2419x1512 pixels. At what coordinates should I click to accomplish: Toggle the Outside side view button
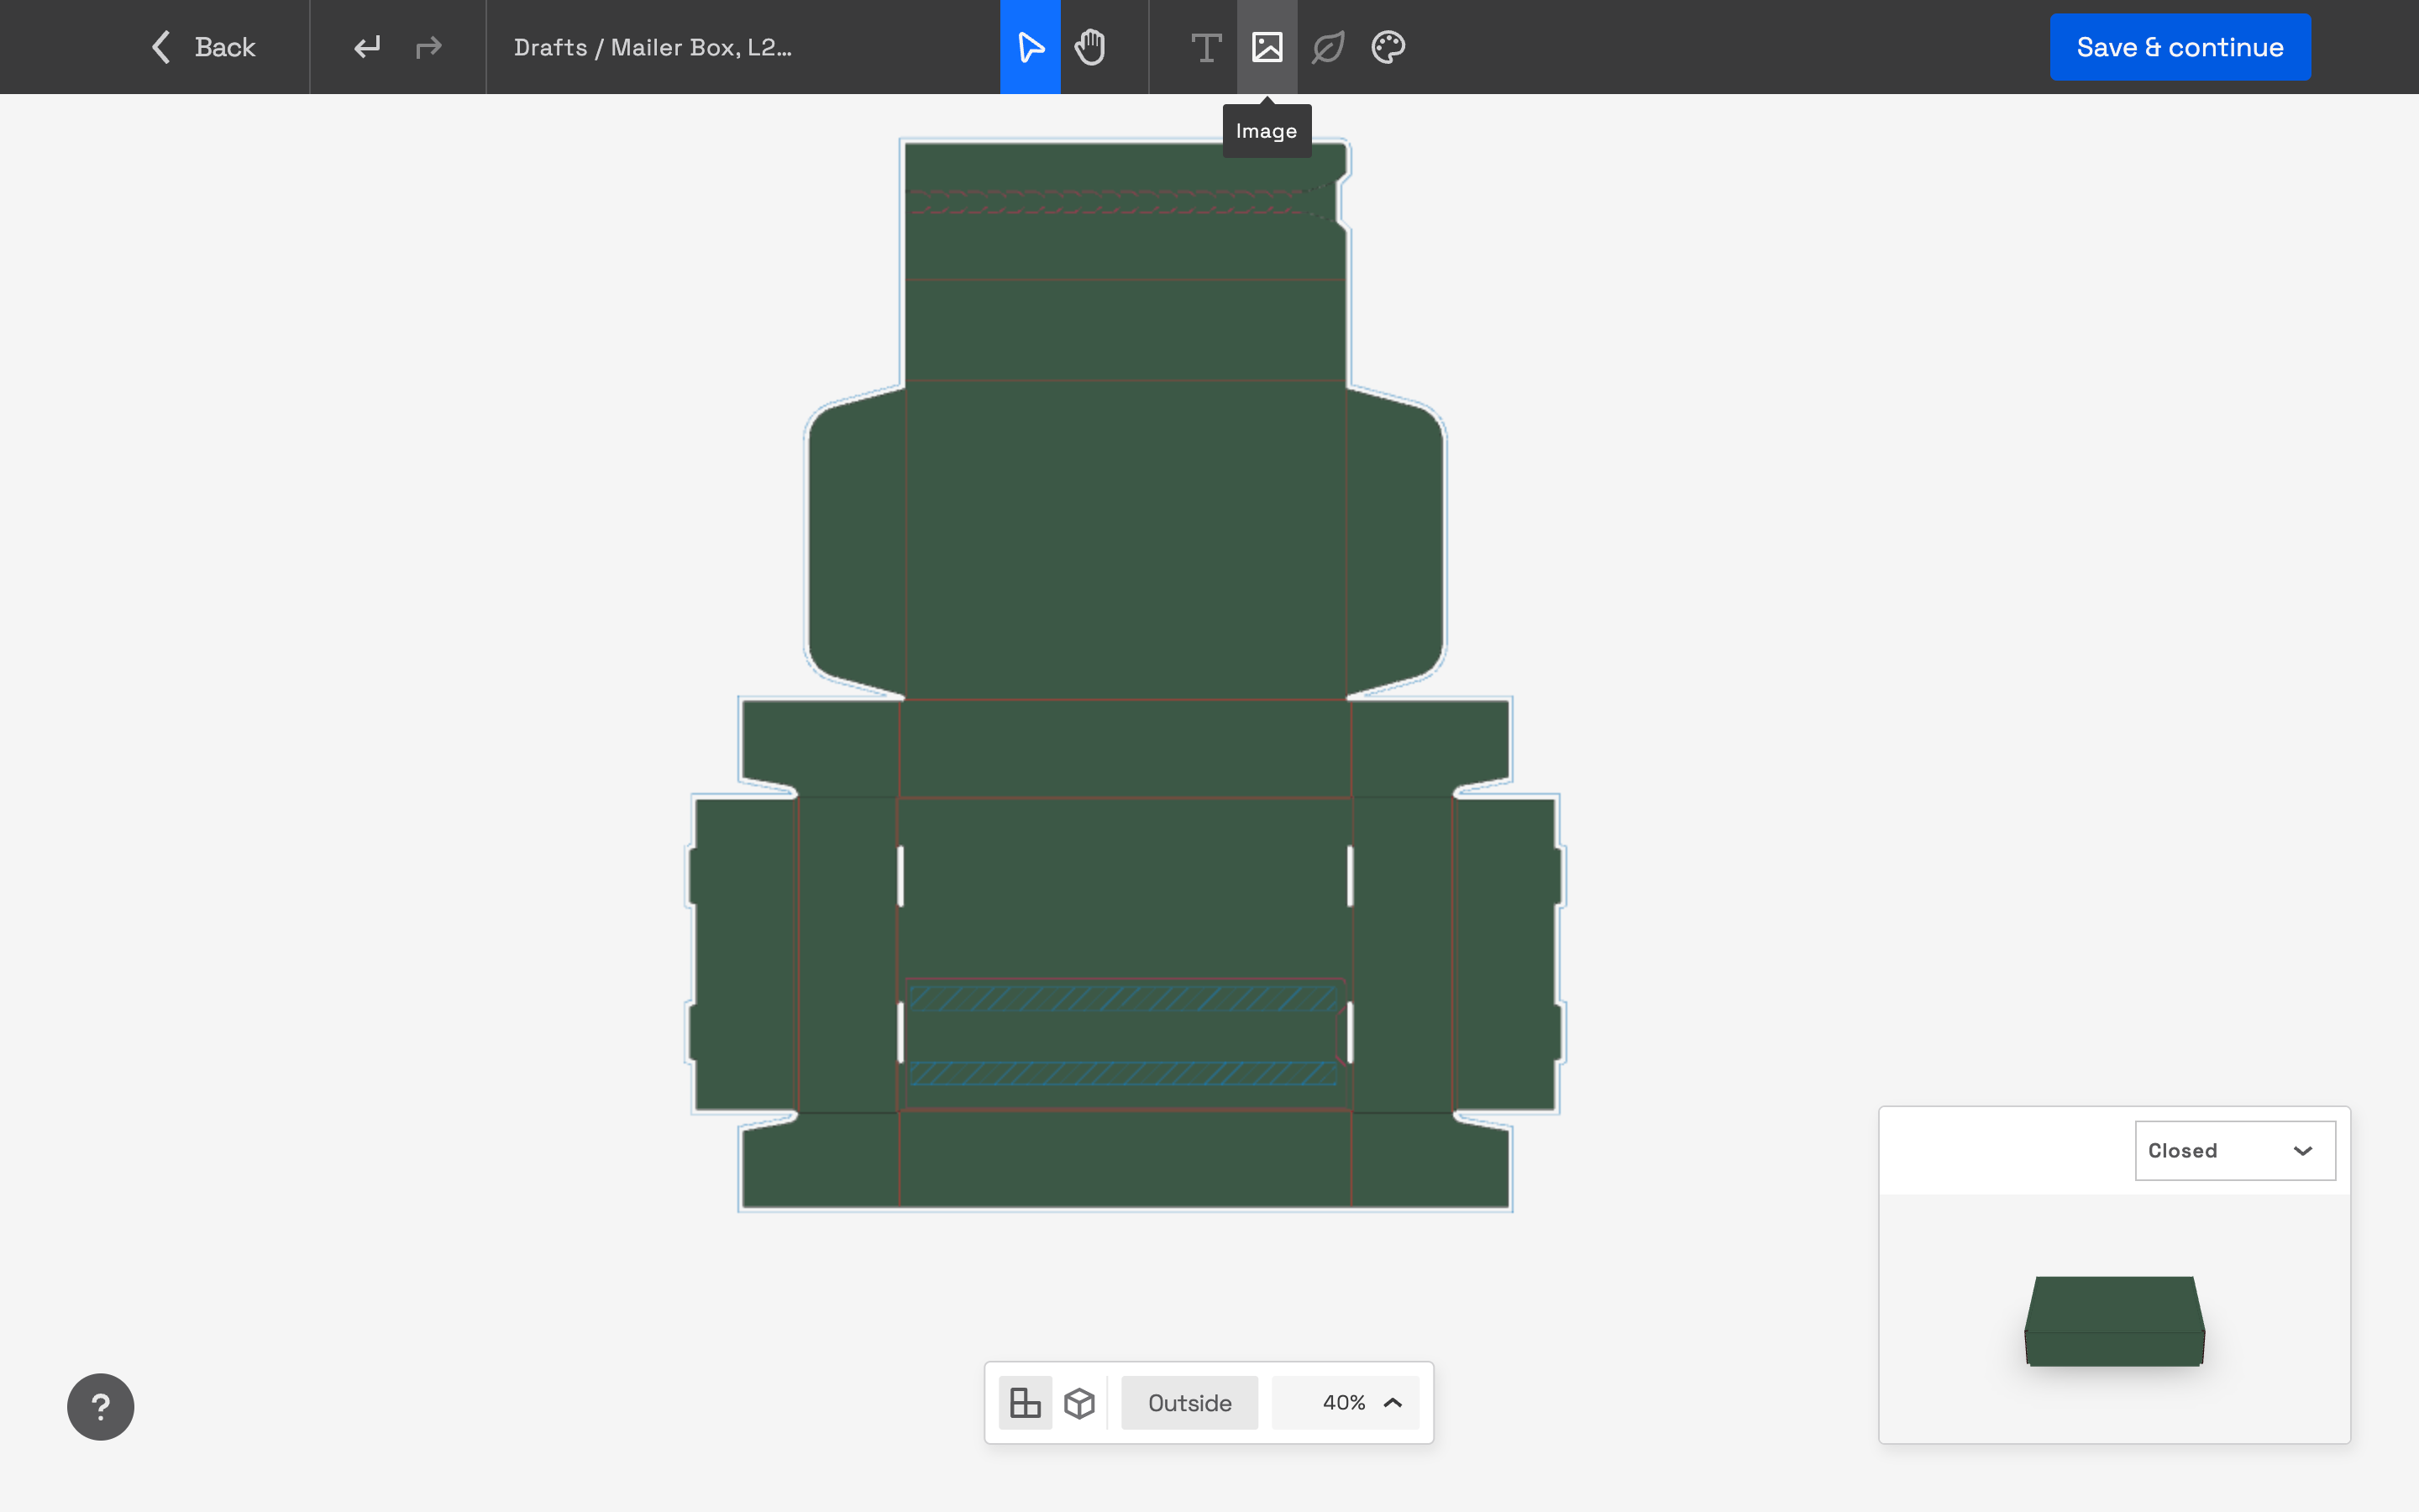click(1189, 1402)
